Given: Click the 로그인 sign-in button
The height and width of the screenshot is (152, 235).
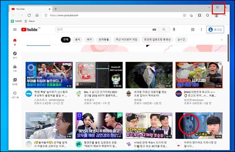Looking at the screenshot, I should [x=215, y=29].
